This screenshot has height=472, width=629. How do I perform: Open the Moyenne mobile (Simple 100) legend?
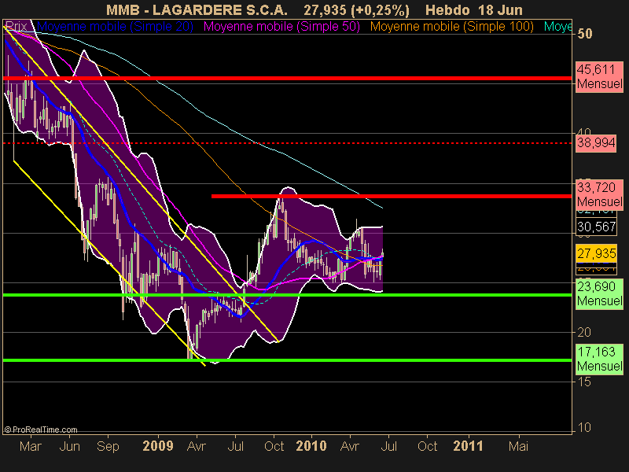451,27
